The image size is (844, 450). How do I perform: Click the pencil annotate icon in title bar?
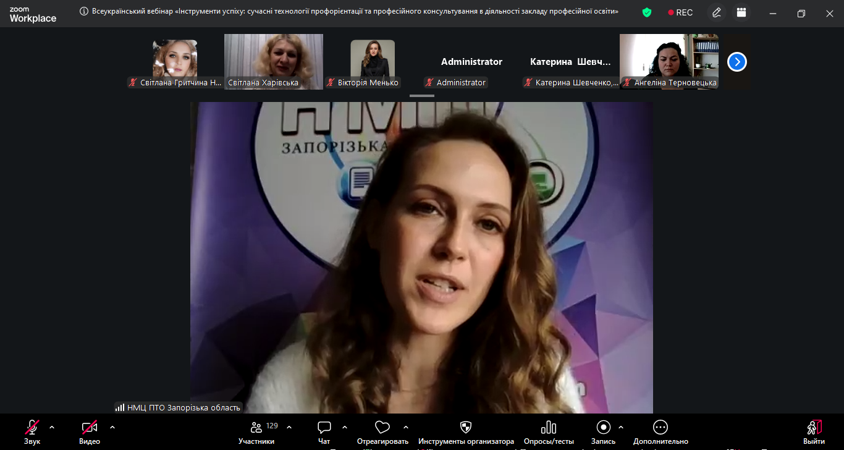[717, 12]
